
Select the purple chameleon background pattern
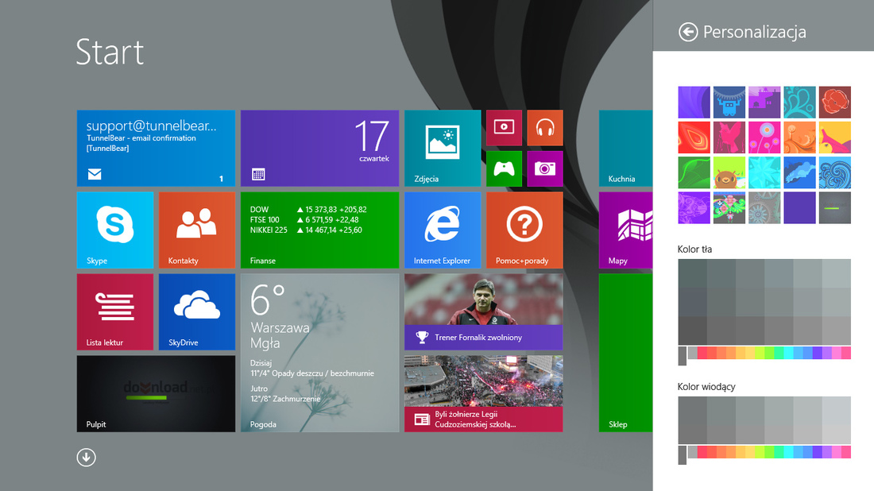694,207
